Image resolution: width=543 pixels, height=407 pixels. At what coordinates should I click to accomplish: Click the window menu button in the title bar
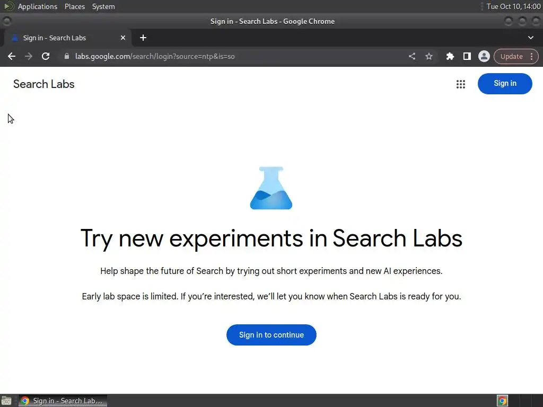click(x=6, y=21)
